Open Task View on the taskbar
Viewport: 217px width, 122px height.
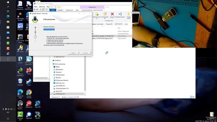pyautogui.click(x=8, y=11)
